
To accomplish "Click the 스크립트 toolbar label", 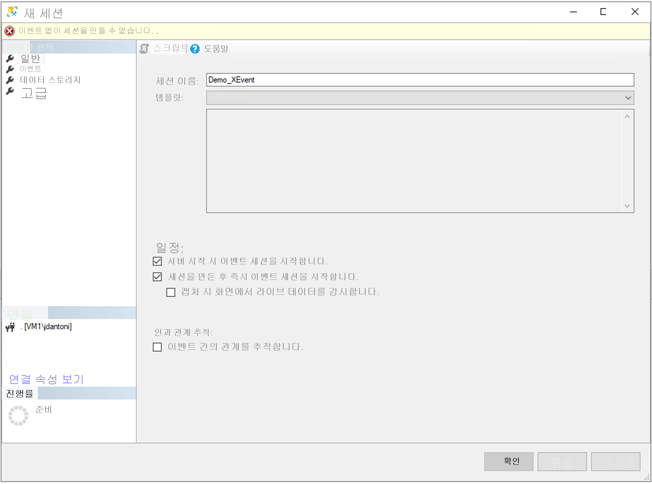I will coord(171,48).
